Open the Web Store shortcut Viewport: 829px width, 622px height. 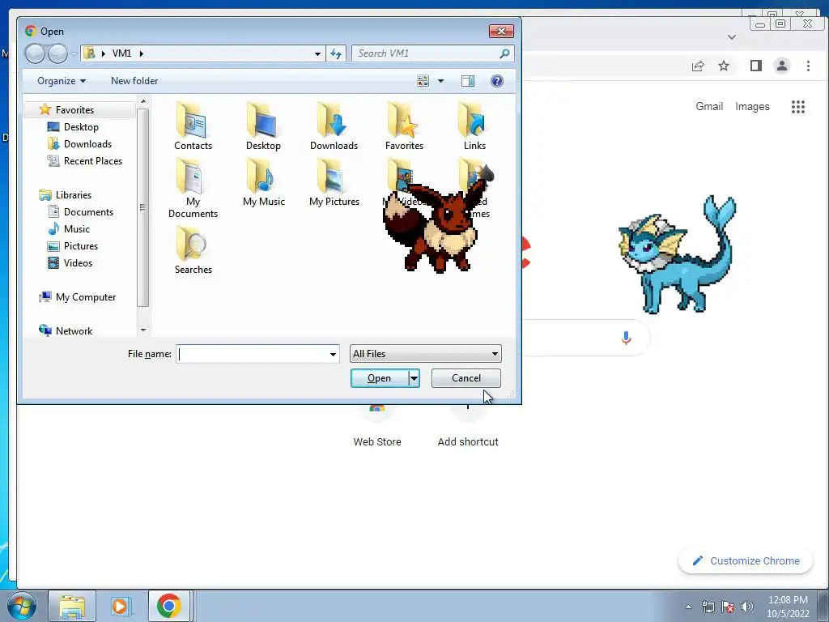coord(377,426)
